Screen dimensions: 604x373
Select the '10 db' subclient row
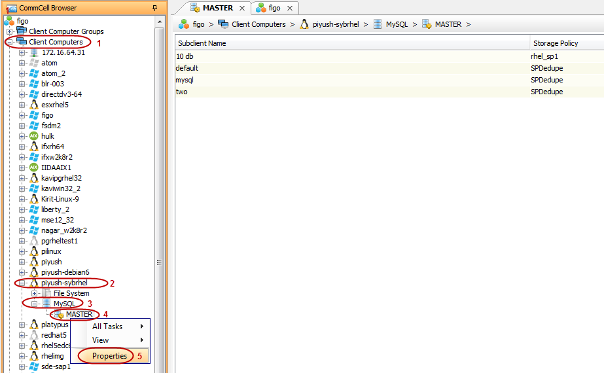[389, 56]
